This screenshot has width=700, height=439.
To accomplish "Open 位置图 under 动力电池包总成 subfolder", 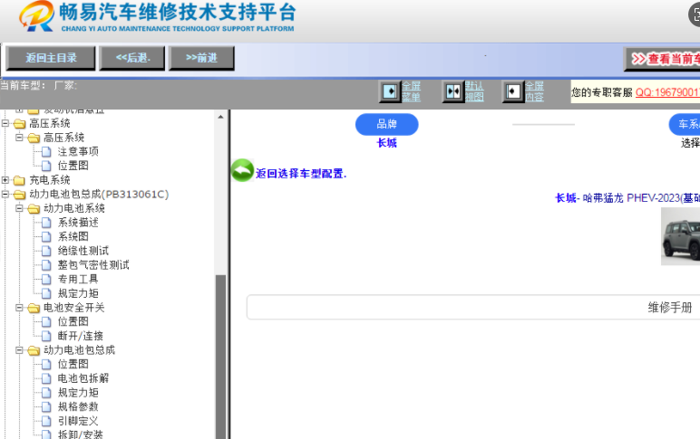I will click(73, 364).
